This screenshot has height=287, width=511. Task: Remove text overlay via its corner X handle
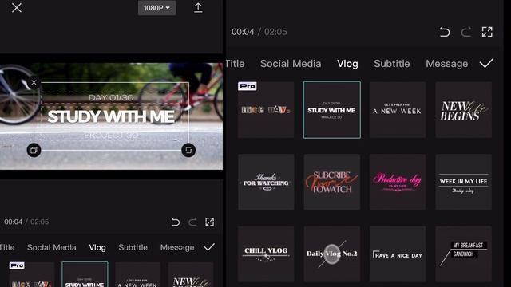[34, 83]
